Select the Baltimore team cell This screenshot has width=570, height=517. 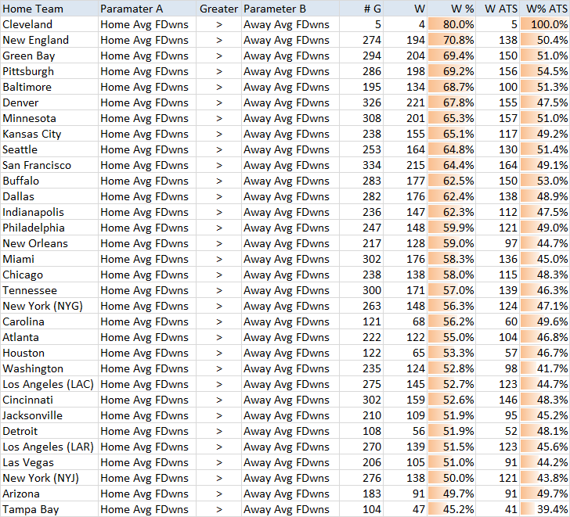[49, 87]
